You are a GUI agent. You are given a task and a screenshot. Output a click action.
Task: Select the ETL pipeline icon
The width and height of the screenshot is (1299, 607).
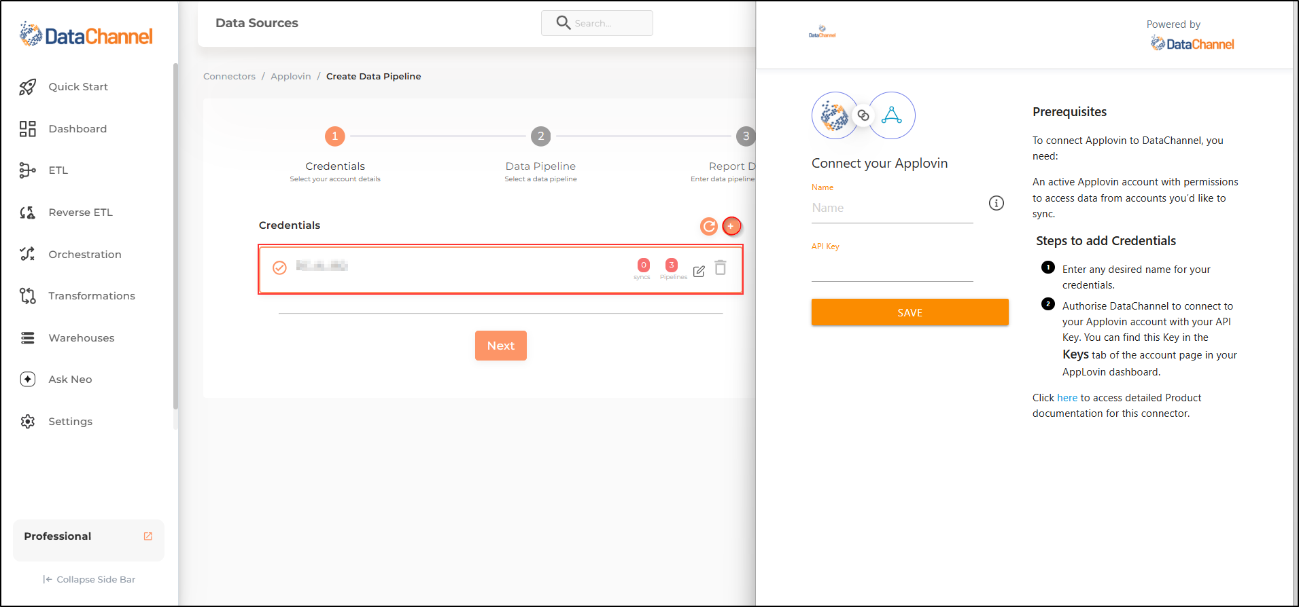(27, 170)
